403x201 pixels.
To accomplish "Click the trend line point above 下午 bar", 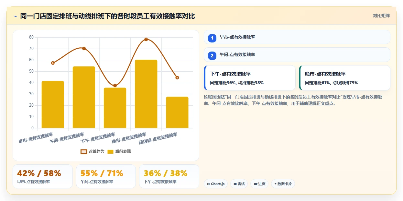I will (115, 85).
